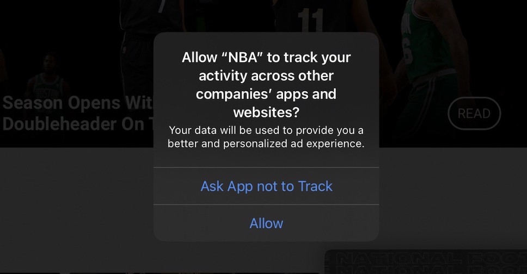Click the companies' apps and text line

pos(266,94)
